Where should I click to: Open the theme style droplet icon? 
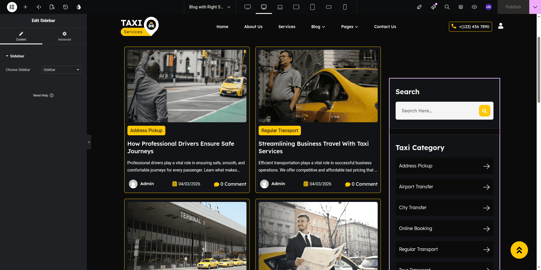(x=79, y=7)
